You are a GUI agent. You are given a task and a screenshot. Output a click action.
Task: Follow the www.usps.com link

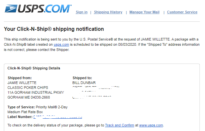(x=151, y=125)
